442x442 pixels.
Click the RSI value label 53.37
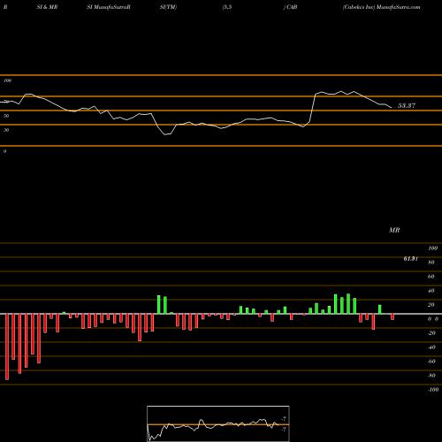coord(407,105)
